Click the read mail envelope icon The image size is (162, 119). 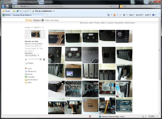point(120,15)
